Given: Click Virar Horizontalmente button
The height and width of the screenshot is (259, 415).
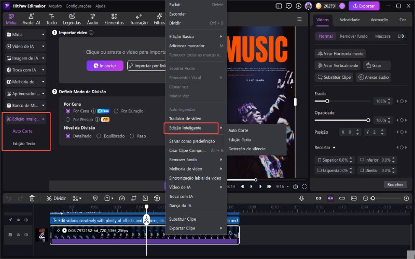Looking at the screenshot, I should (x=340, y=54).
